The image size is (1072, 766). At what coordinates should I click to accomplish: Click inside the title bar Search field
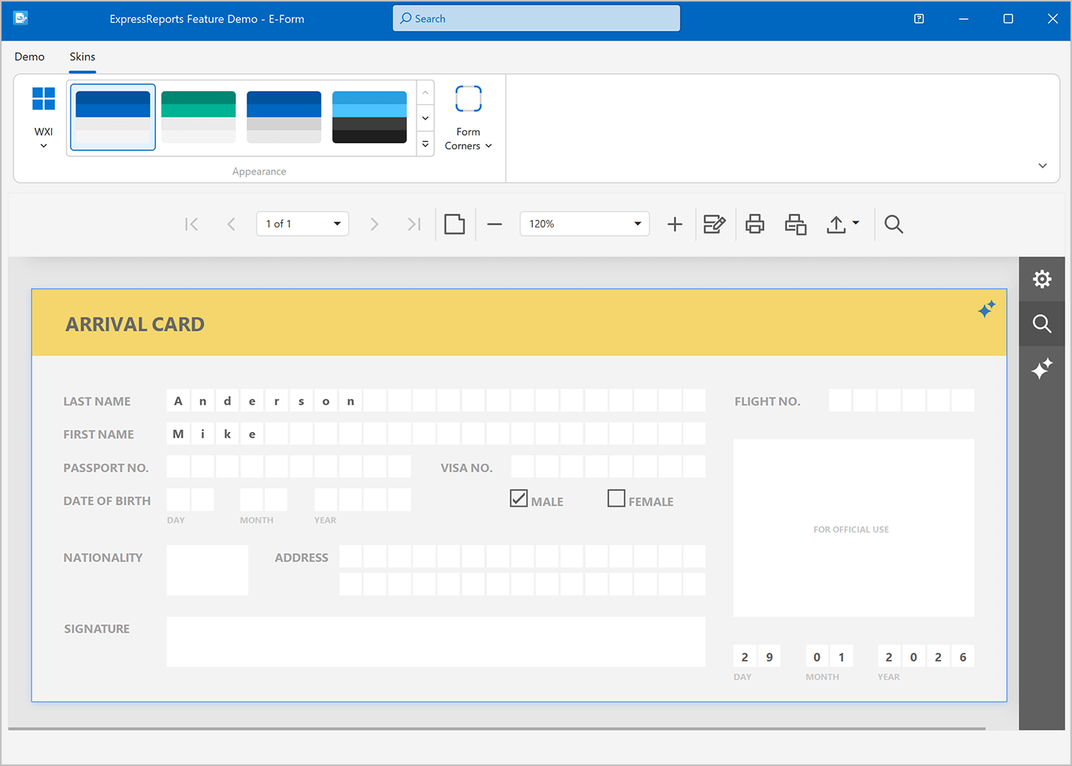coord(536,18)
